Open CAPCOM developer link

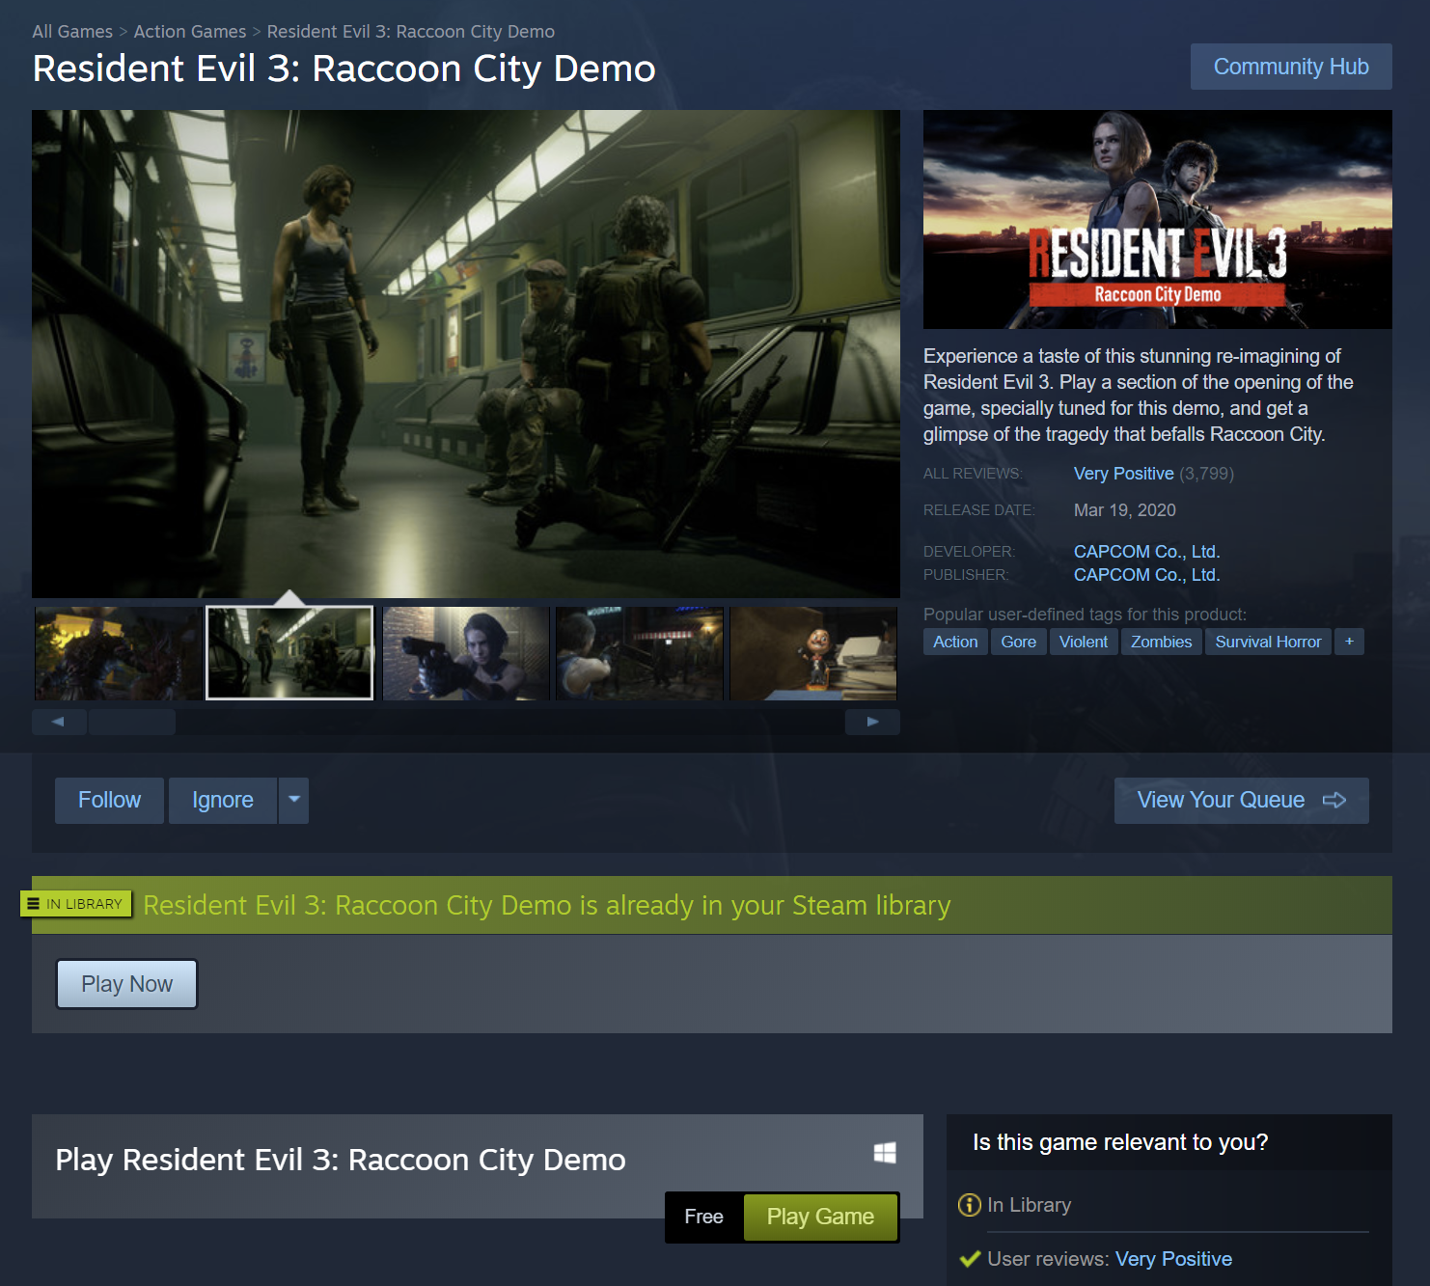tap(1147, 552)
